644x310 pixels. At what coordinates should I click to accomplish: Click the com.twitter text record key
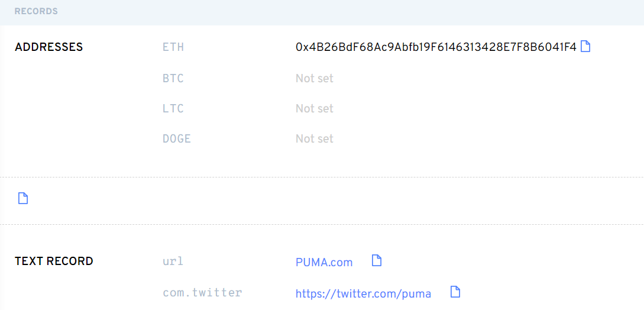point(202,292)
